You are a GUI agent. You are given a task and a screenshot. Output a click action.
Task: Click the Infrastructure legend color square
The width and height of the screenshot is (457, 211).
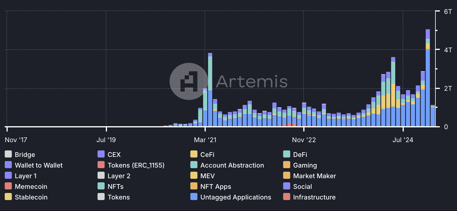point(287,197)
